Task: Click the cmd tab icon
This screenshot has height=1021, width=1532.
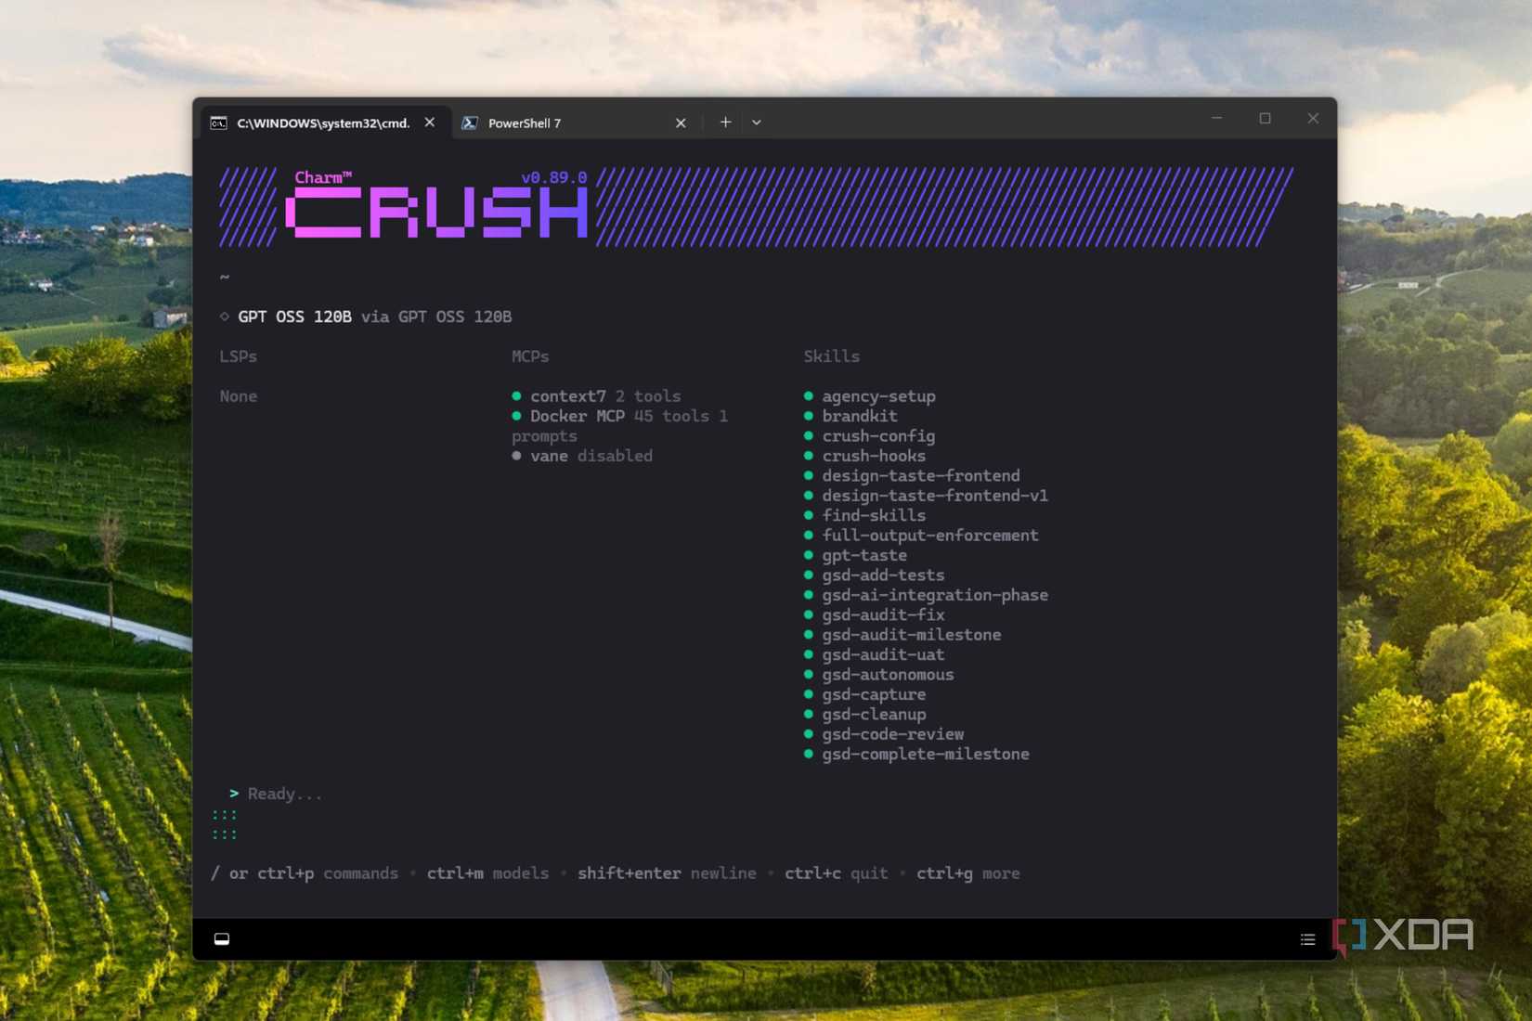Action: (219, 123)
